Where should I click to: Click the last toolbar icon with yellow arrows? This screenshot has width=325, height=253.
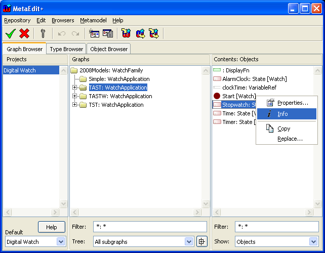154,33
